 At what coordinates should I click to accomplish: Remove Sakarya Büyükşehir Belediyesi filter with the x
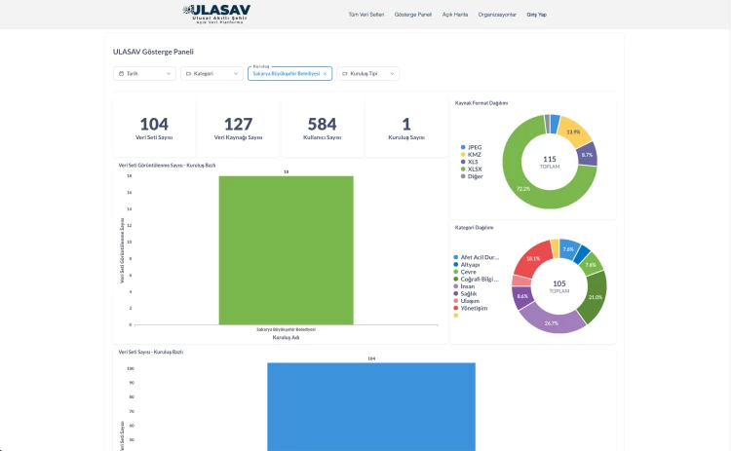[325, 73]
